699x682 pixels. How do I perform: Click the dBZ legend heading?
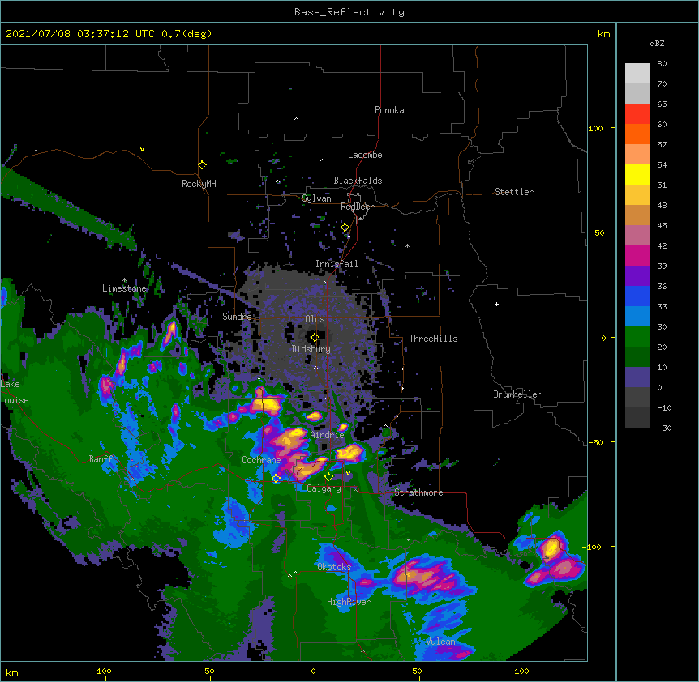(x=657, y=43)
